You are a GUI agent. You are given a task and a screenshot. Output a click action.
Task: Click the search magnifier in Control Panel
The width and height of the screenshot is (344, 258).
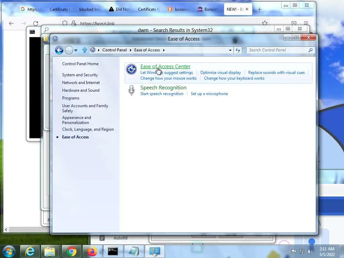pos(310,50)
